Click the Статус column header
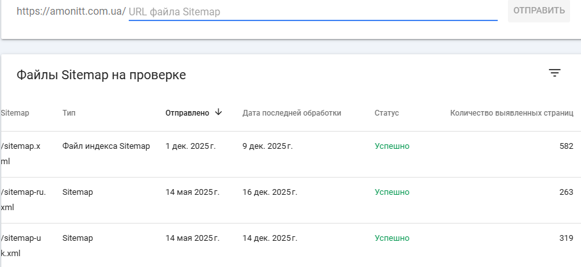Image resolution: width=581 pixels, height=267 pixels. coord(386,113)
